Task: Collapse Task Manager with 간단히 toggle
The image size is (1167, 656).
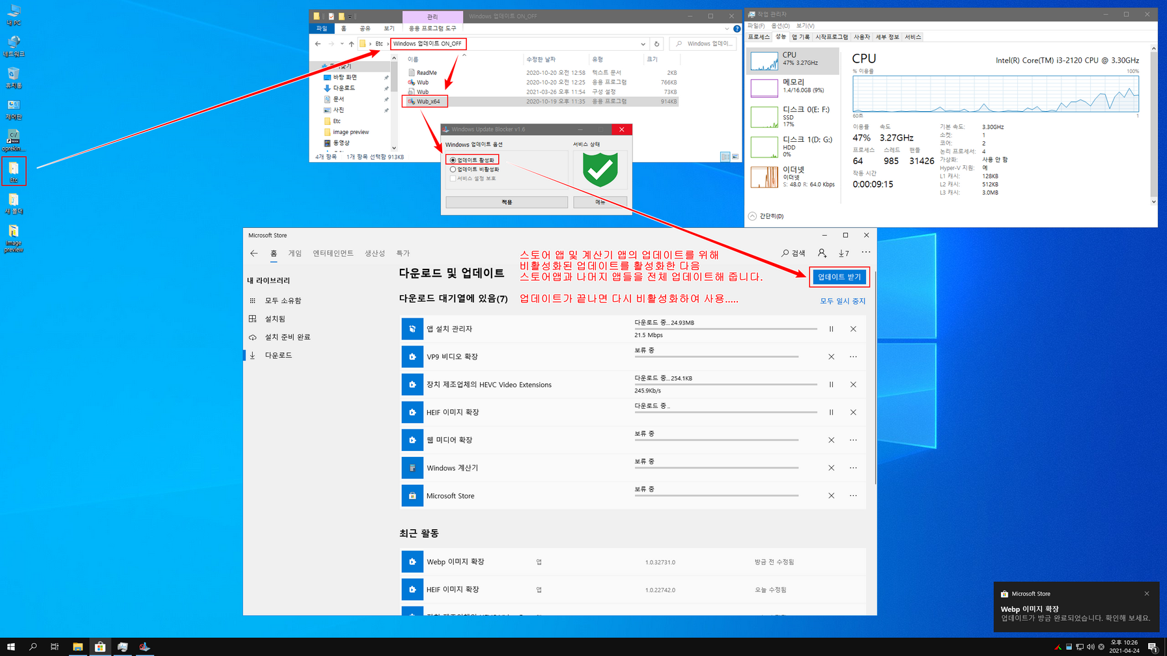Action: [766, 216]
